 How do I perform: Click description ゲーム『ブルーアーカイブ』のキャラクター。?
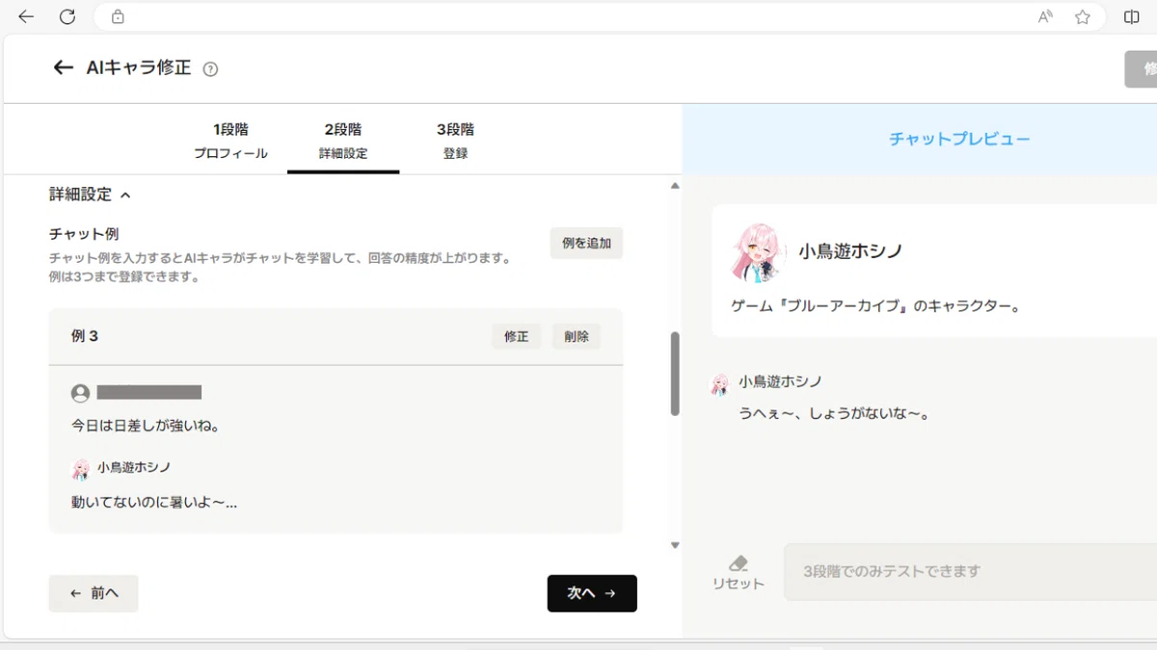876,306
